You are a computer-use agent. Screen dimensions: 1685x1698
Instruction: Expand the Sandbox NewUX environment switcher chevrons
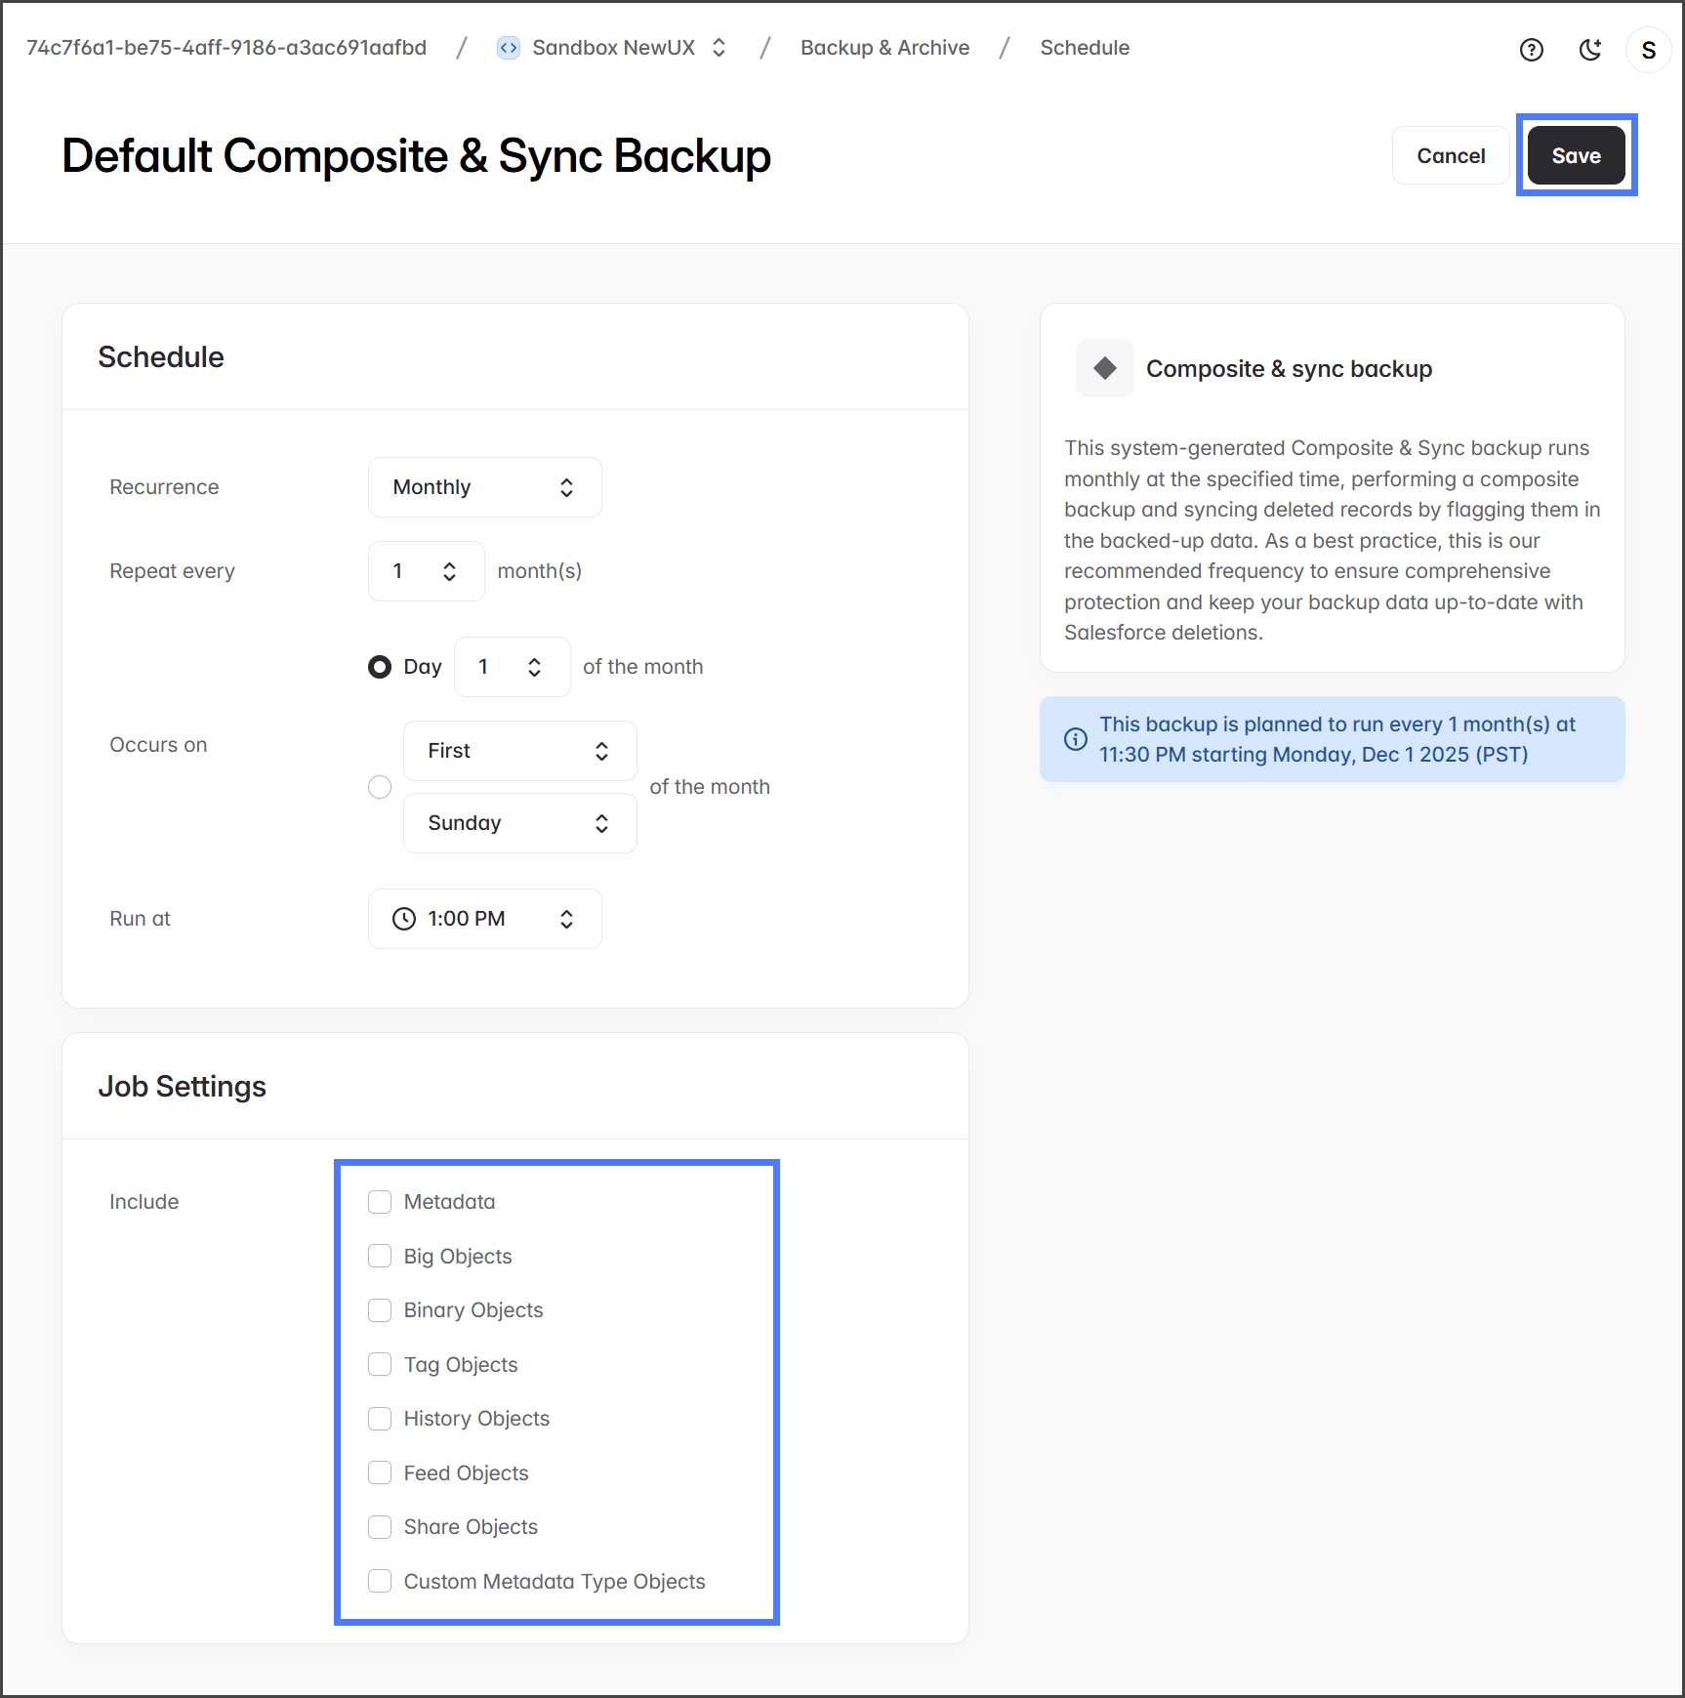click(719, 48)
